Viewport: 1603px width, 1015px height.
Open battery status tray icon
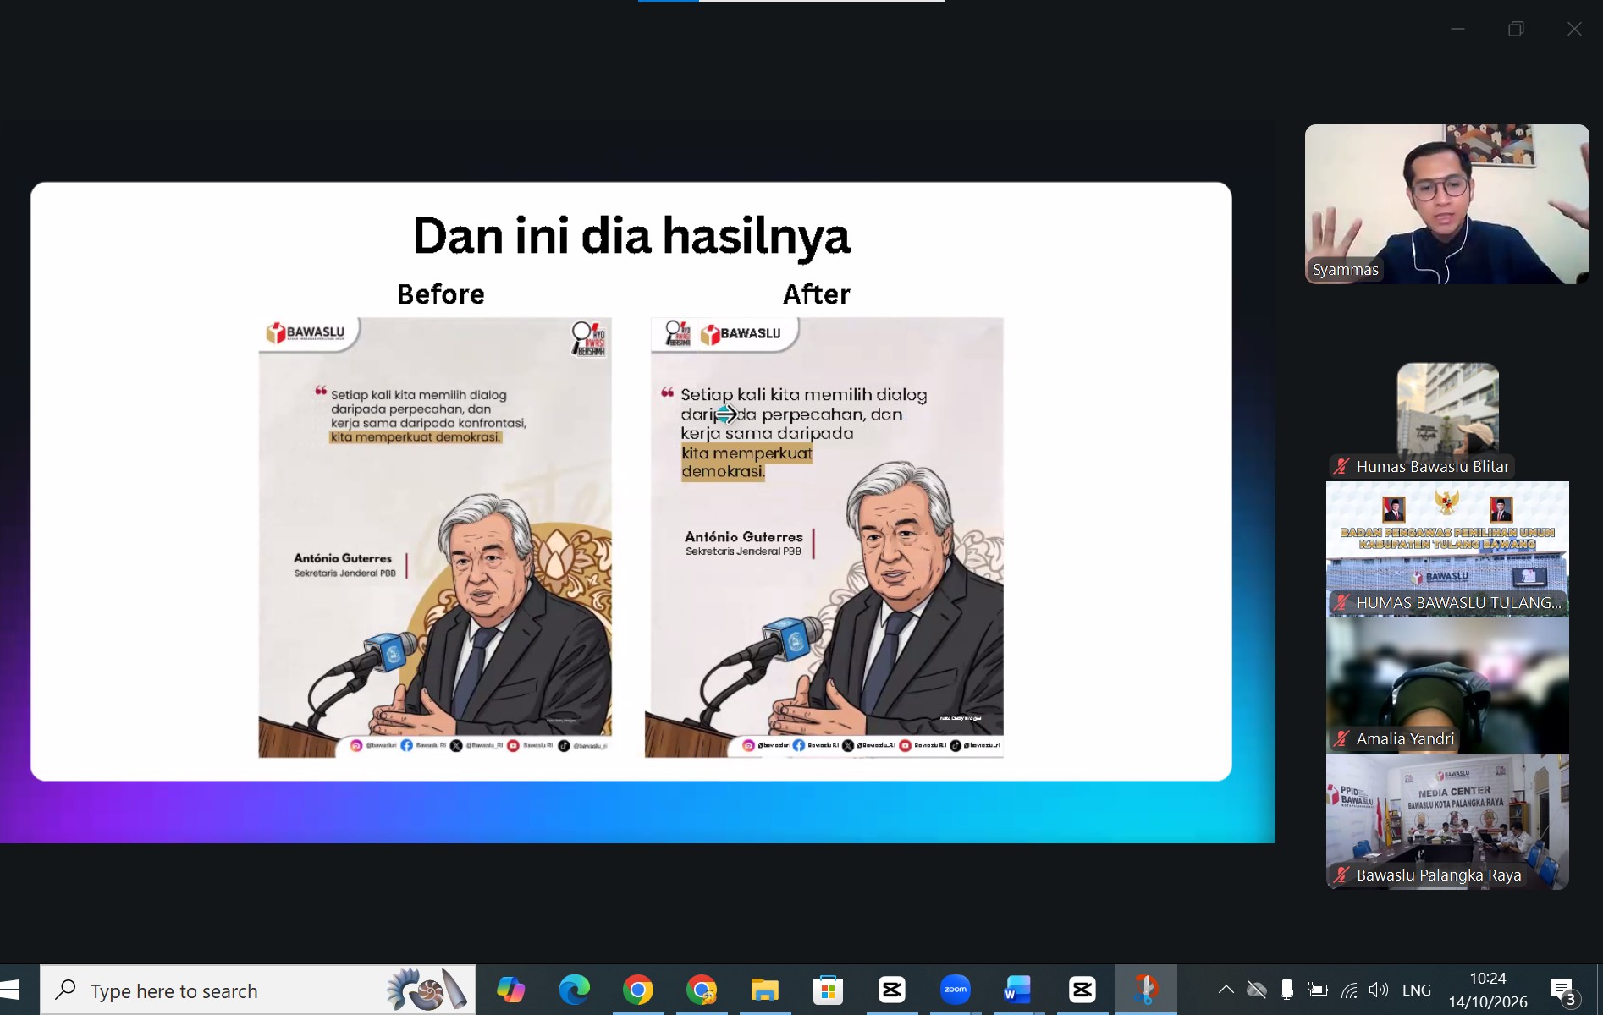coord(1317,990)
